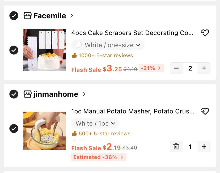View the -21% discount badge details

151,68
